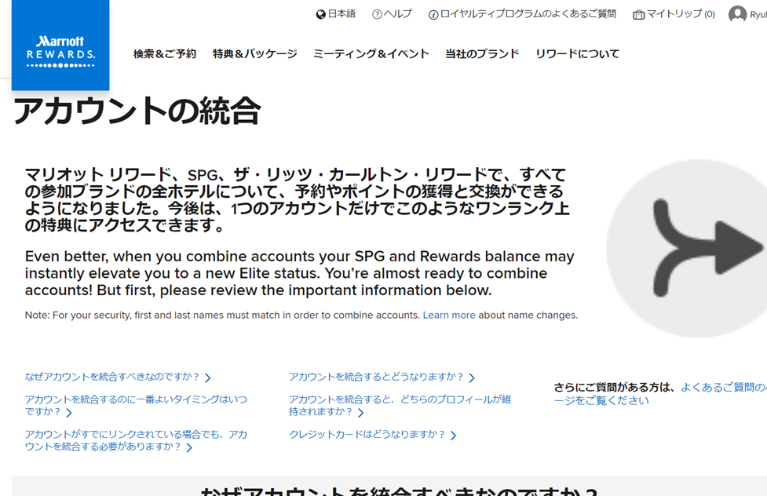The width and height of the screenshot is (767, 496).
Task: Click chevron after 持されますか？
Action: click(360, 413)
